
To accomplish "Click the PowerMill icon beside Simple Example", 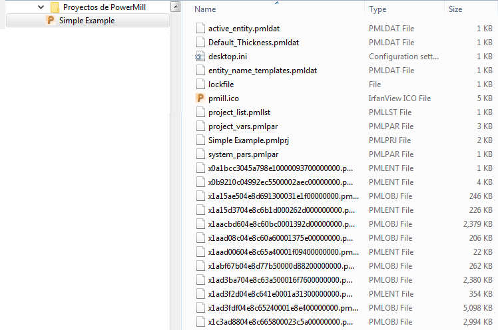I will point(50,21).
